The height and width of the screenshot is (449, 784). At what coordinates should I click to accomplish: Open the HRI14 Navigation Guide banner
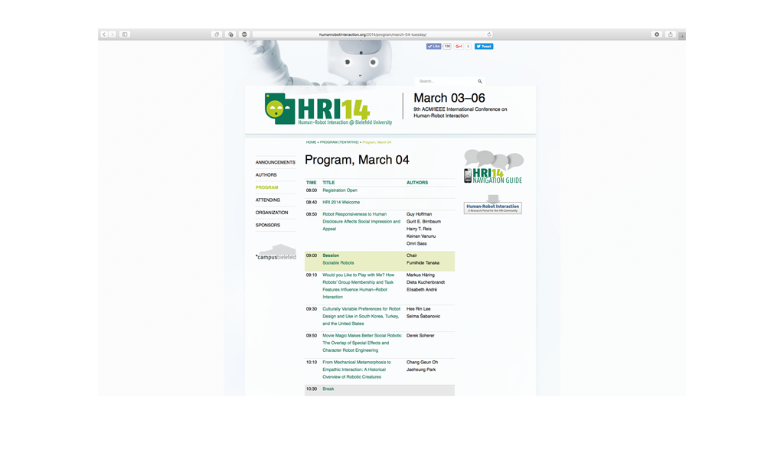493,168
